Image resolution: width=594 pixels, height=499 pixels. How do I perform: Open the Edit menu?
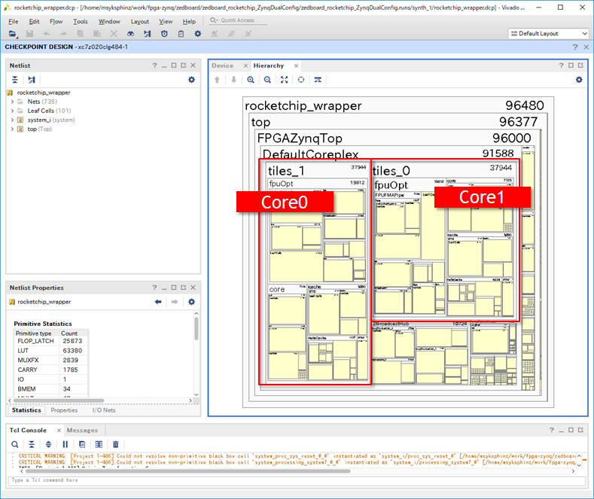tap(35, 22)
